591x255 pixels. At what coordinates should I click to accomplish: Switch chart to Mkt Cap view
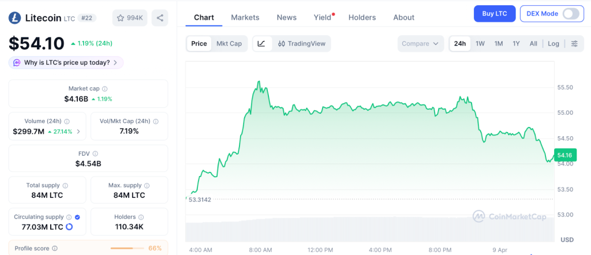coord(229,44)
